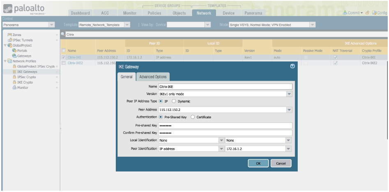Click the Zones icon in sidebar
Viewport: 389px width, 192px height.
coord(10,35)
